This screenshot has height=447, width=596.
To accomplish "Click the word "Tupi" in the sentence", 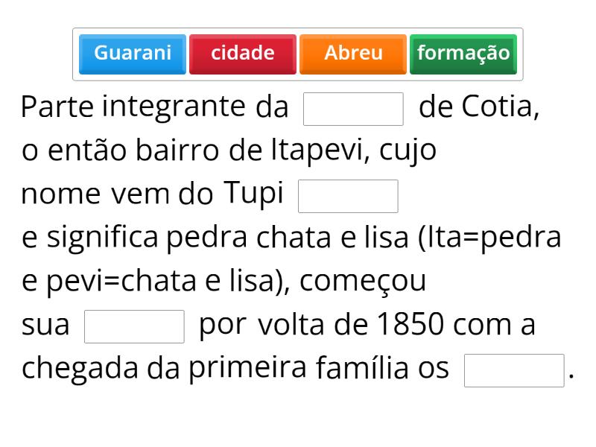I will coord(253,194).
